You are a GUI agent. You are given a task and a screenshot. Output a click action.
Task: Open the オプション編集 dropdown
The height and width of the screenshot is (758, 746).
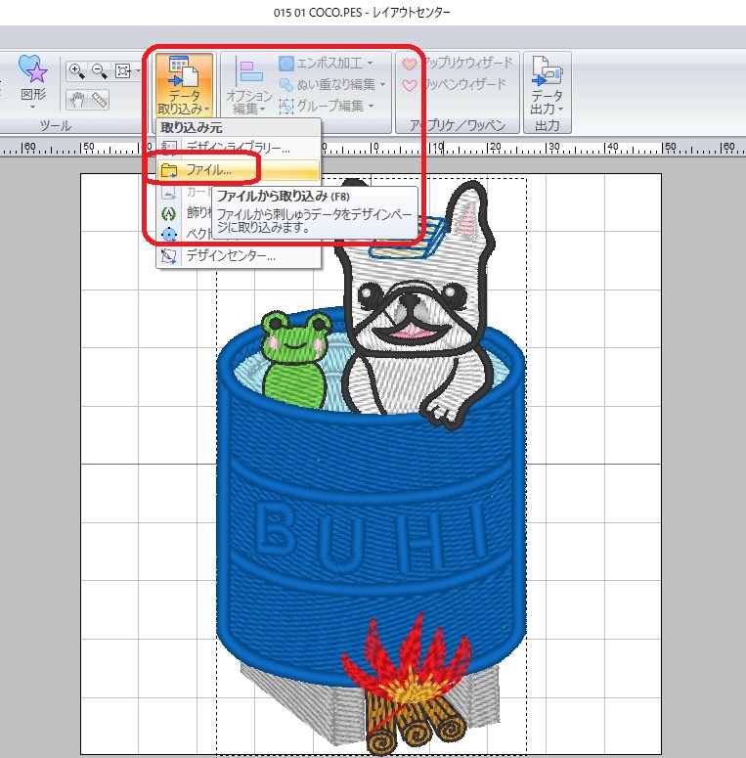pos(247,87)
